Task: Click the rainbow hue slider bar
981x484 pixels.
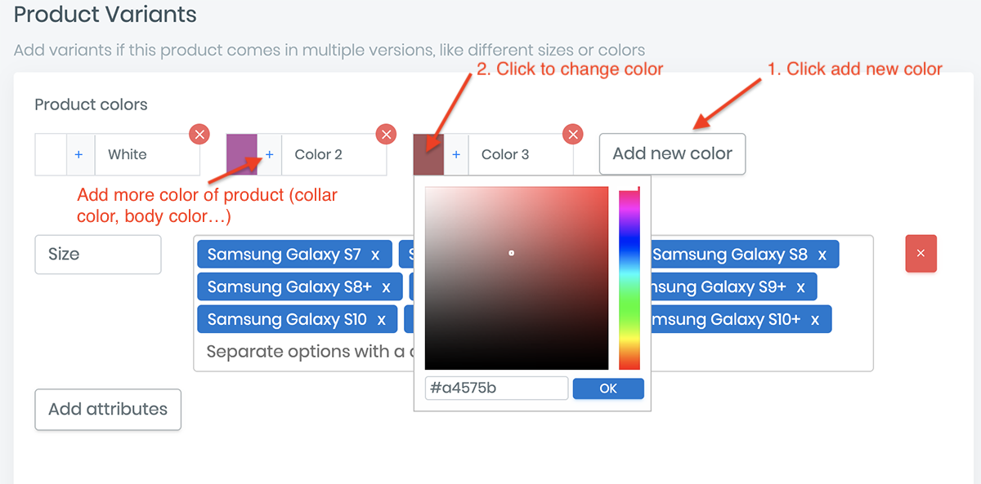Action: (x=629, y=278)
